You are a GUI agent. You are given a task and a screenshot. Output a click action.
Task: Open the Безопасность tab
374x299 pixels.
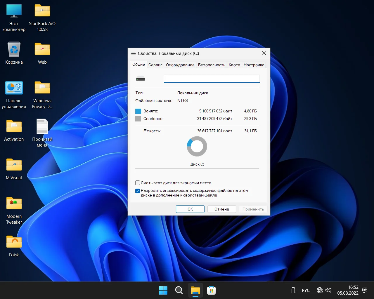[x=212, y=65]
